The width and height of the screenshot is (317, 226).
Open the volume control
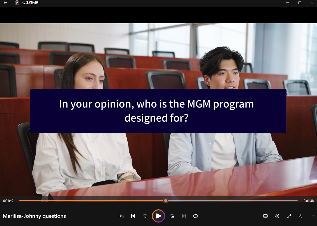pyautogui.click(x=277, y=216)
